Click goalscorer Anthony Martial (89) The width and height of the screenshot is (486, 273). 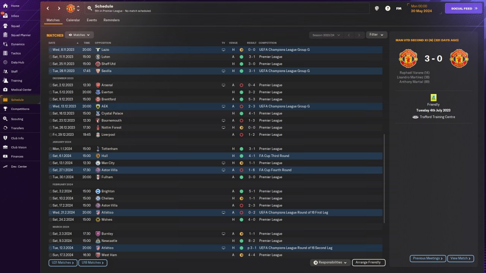click(414, 82)
